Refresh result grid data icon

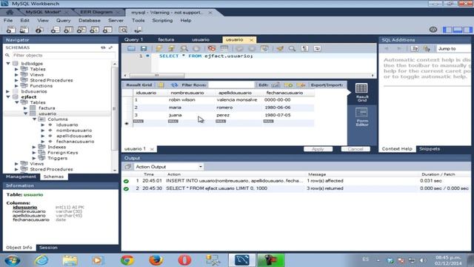(174, 85)
